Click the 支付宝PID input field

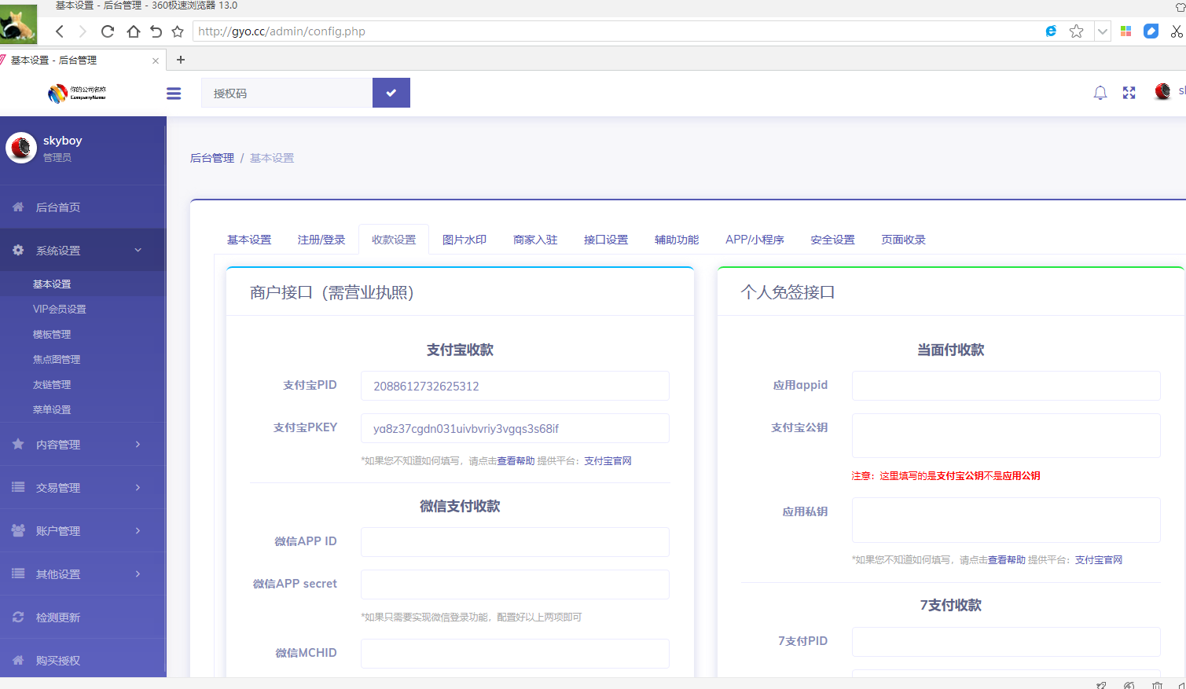pyautogui.click(x=515, y=386)
